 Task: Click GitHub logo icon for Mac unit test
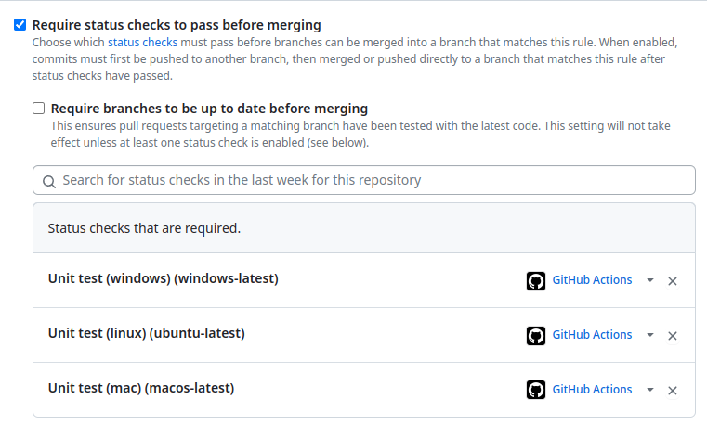pyautogui.click(x=535, y=390)
